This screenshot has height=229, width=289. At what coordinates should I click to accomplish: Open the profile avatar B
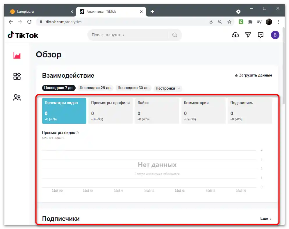[275, 35]
